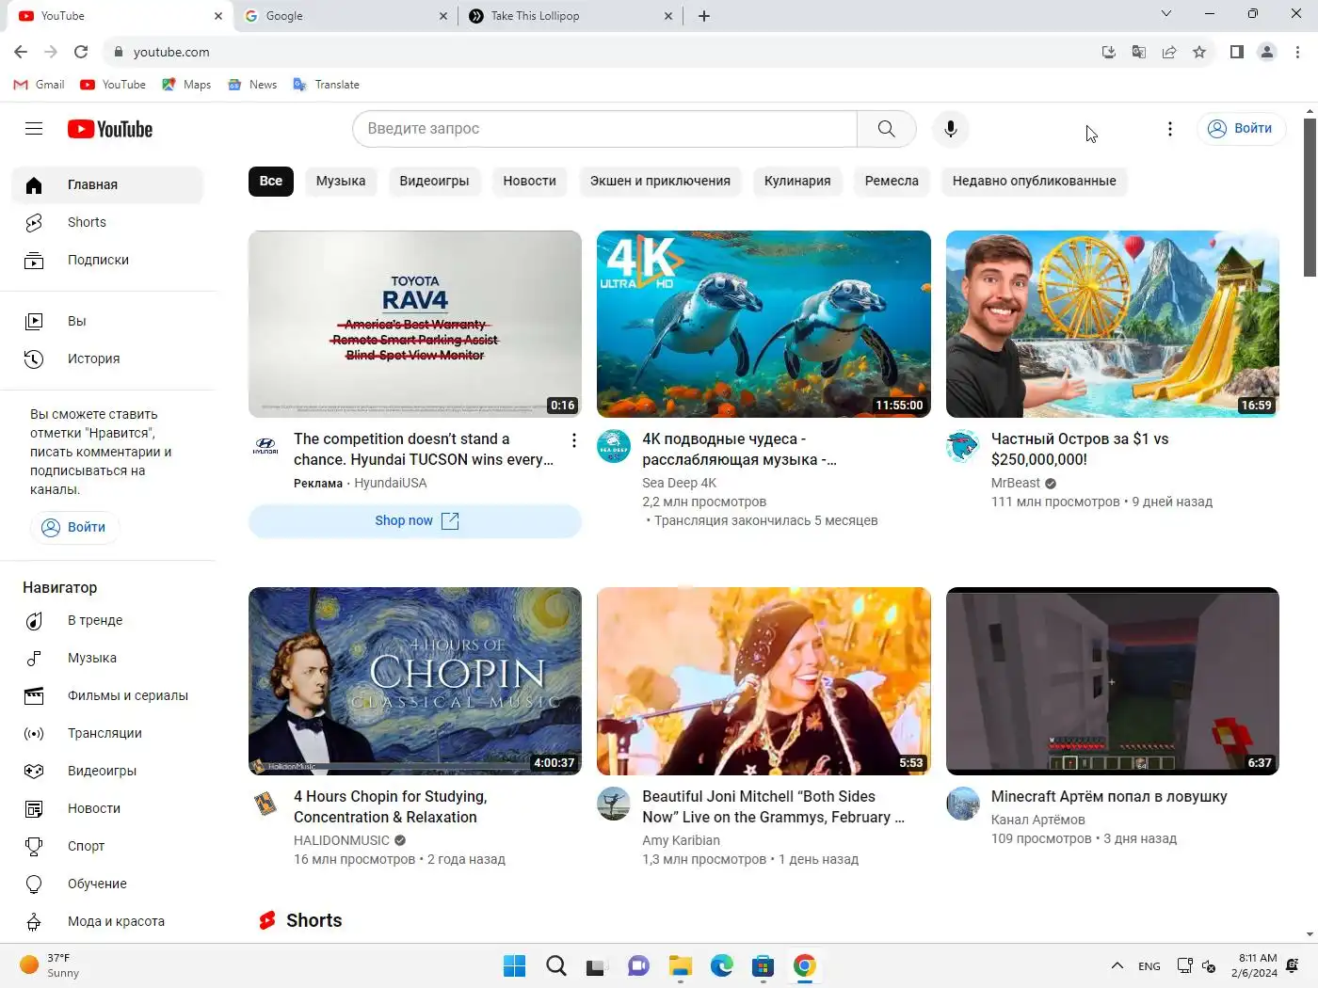Screen dimensions: 1318x988
Task: Open Hyundai ad options three-dot menu
Action: (x=573, y=440)
